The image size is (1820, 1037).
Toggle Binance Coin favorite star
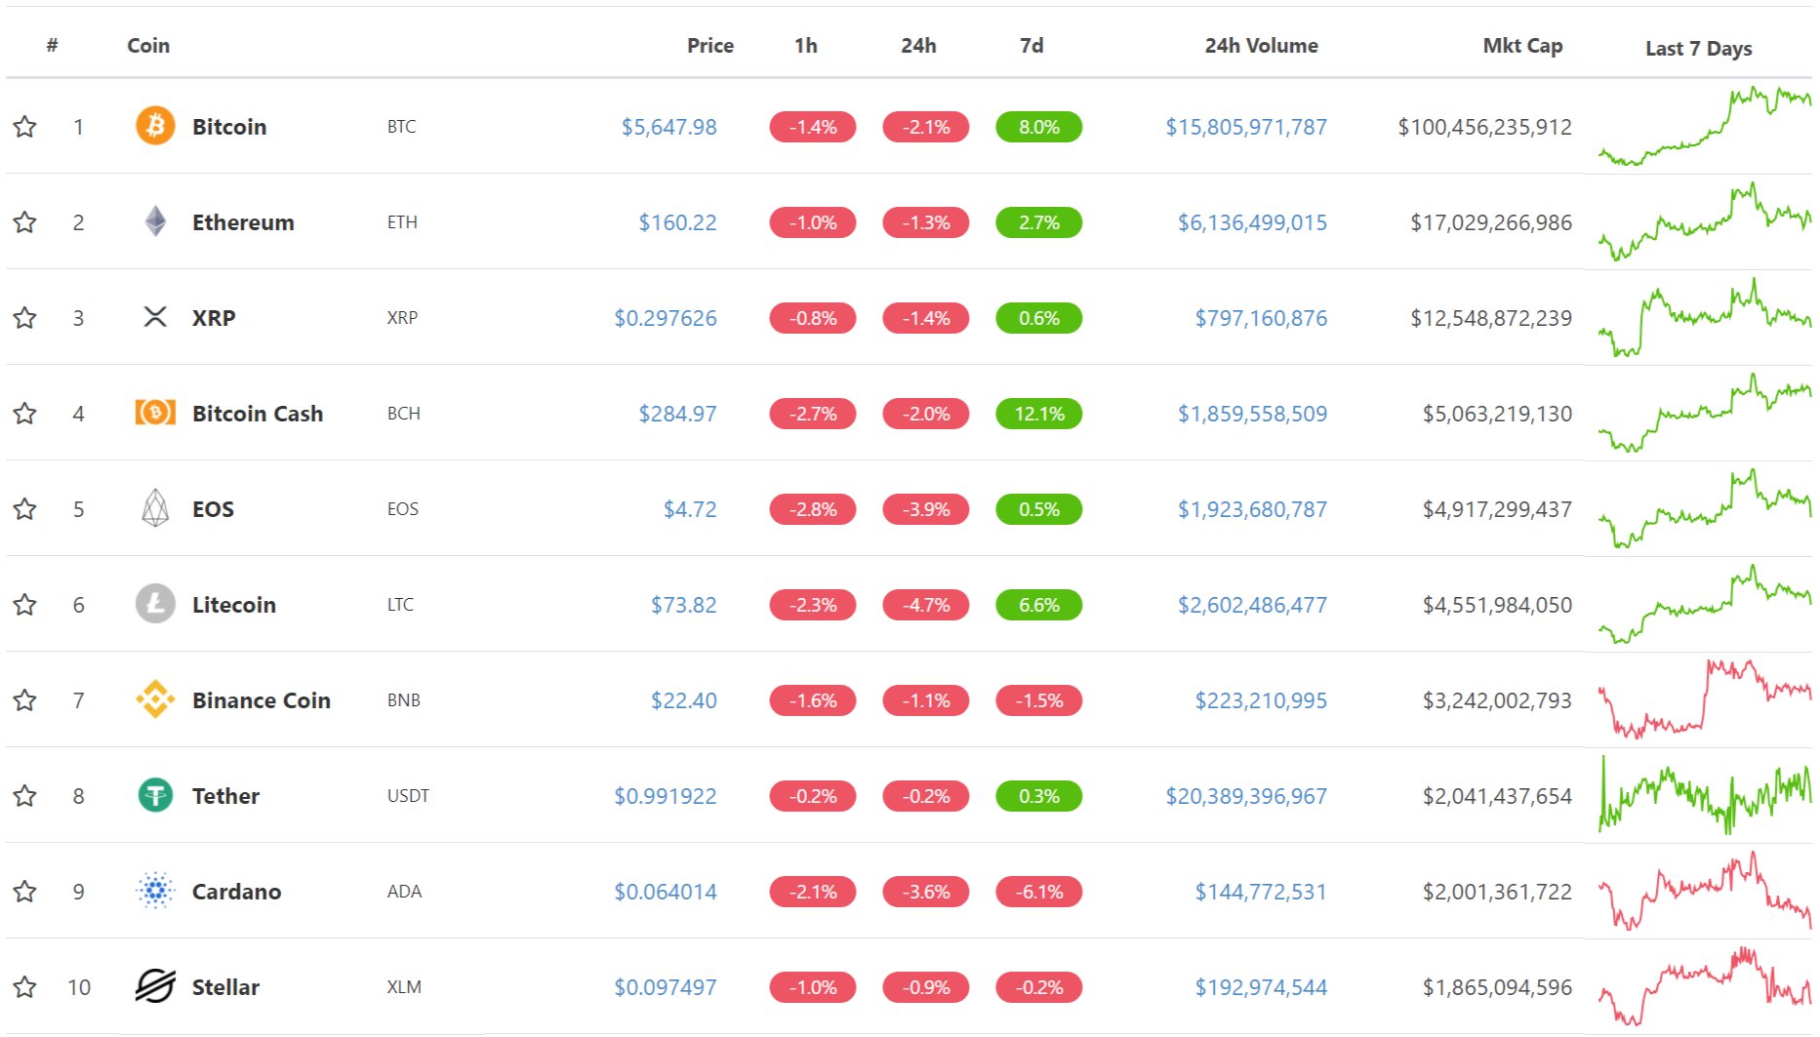pyautogui.click(x=25, y=699)
